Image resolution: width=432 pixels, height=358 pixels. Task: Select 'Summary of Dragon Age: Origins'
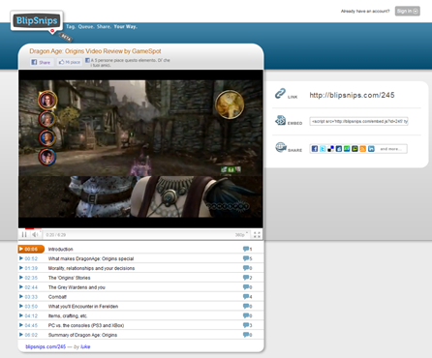[x=82, y=335]
